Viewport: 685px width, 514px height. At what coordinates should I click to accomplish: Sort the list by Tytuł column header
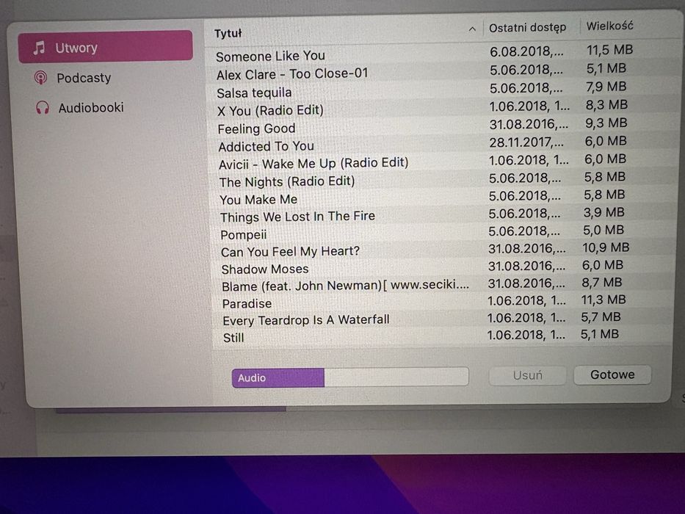[x=228, y=33]
